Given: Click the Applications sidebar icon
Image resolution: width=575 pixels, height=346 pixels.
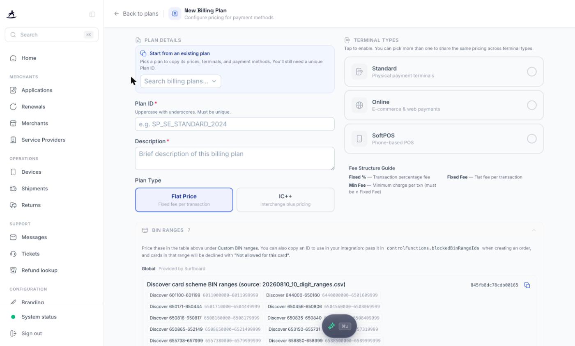Looking at the screenshot, I should [13, 90].
